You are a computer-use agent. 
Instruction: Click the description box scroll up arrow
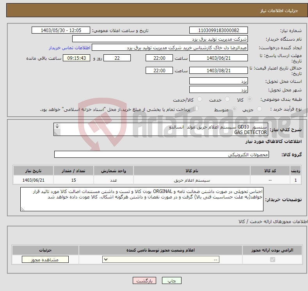pos(57,125)
